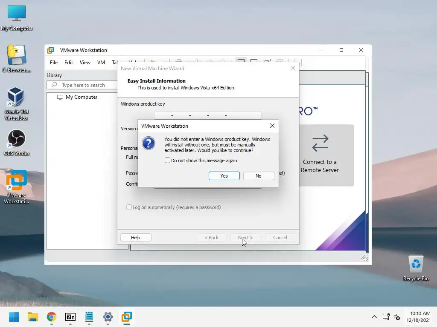Select the C-Browser desktop shortcut
The width and height of the screenshot is (437, 327).
pos(17,59)
